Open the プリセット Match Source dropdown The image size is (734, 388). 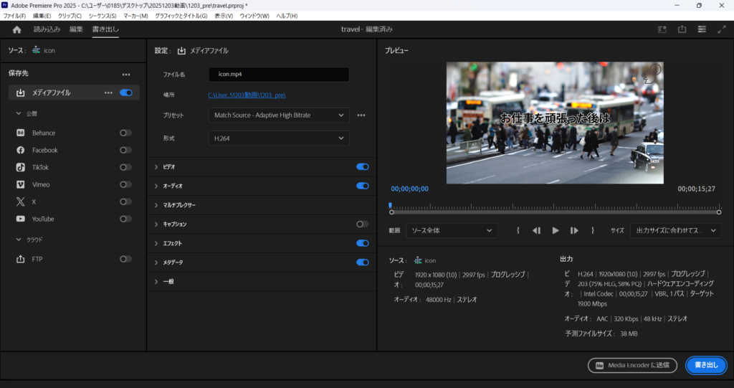pos(278,115)
